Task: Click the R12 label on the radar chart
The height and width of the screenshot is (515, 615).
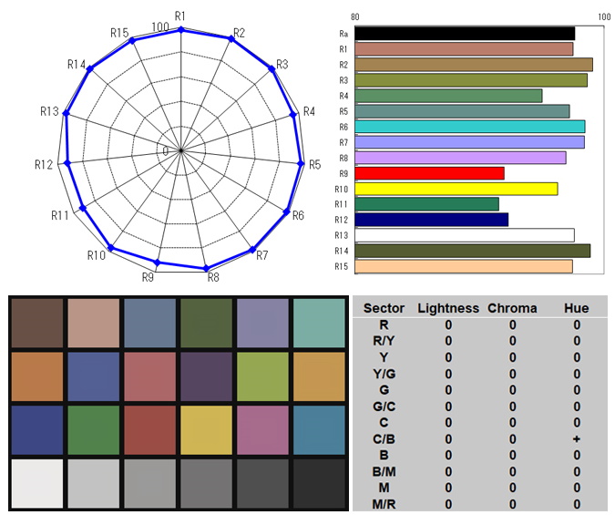Action: [44, 164]
